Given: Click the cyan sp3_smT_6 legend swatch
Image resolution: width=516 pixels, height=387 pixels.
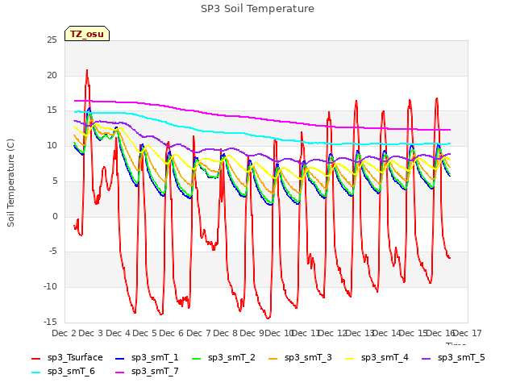Looking at the screenshot, I should [x=35, y=372].
